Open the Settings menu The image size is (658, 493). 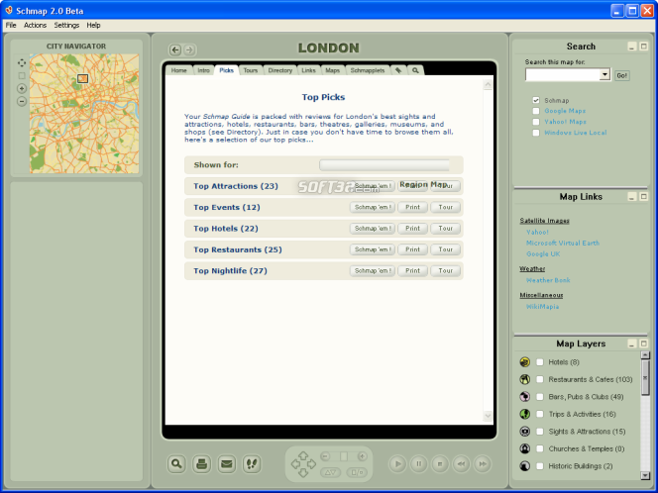pos(66,25)
